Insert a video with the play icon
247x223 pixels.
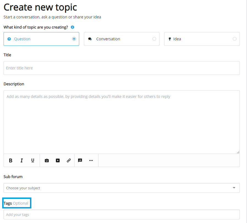click(x=58, y=160)
